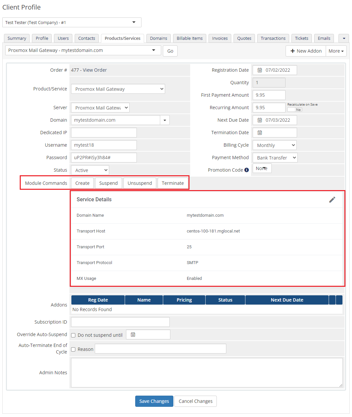Run the Unsuspend module command
The height and width of the screenshot is (417, 352).
coord(140,183)
